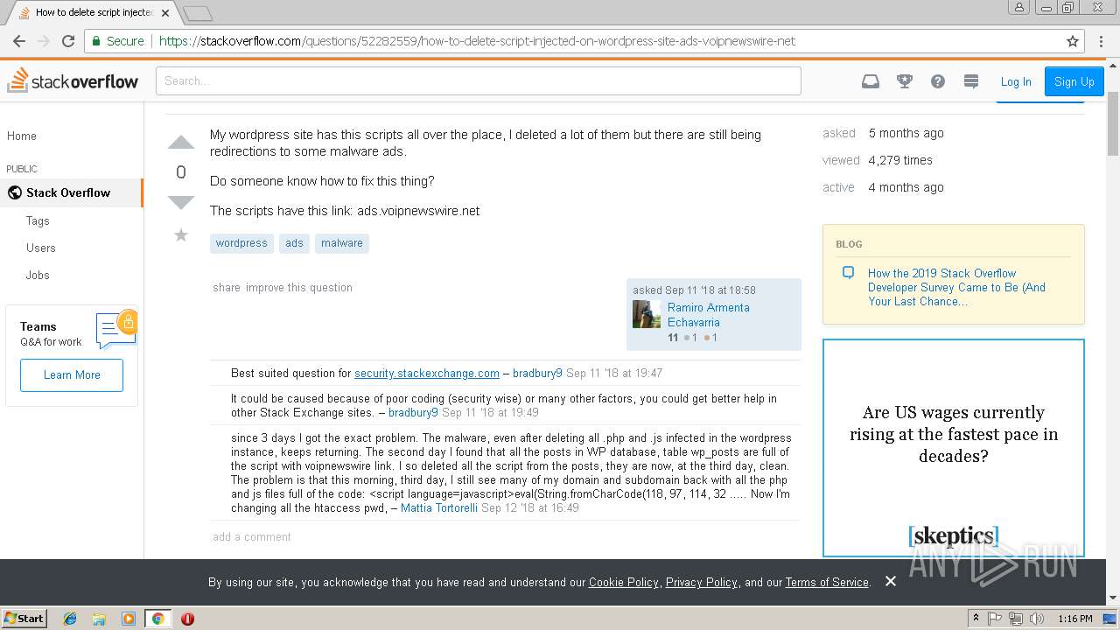Screen dimensions: 1120x630
Task: Click the Log In link
Action: [1016, 81]
